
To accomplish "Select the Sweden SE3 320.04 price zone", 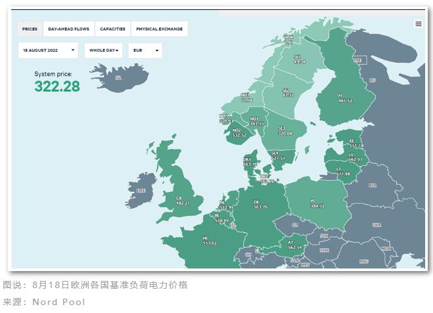I will (281, 130).
